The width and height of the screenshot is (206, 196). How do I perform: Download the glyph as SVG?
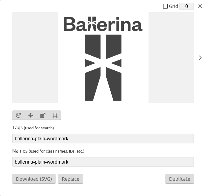[x=34, y=179]
